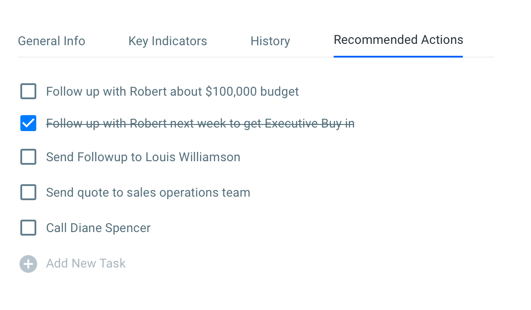
Task: Click the Call Diane Spencer task label
Action: click(x=98, y=228)
